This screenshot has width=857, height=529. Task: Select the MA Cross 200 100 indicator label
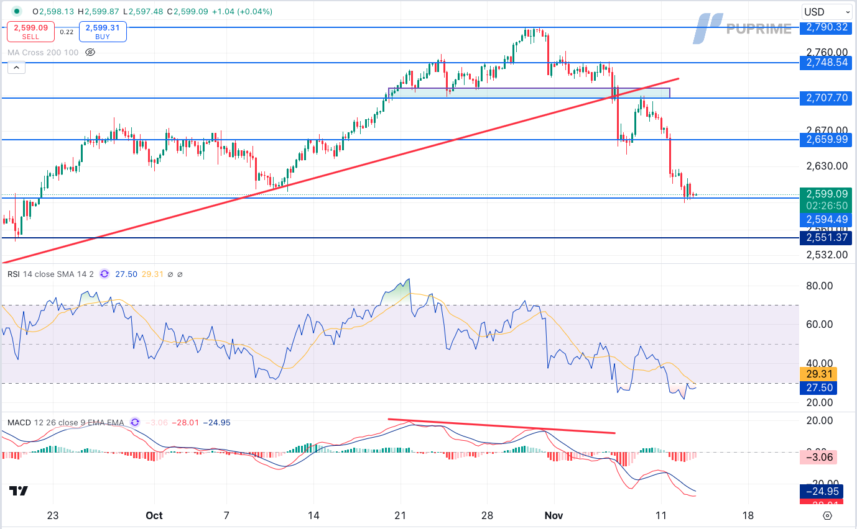pyautogui.click(x=43, y=52)
